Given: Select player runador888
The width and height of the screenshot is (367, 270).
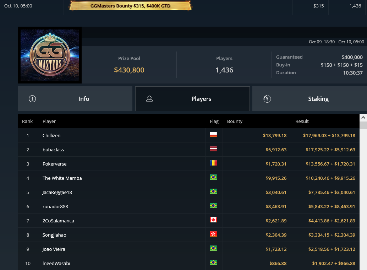Looking at the screenshot, I should click(x=55, y=207).
